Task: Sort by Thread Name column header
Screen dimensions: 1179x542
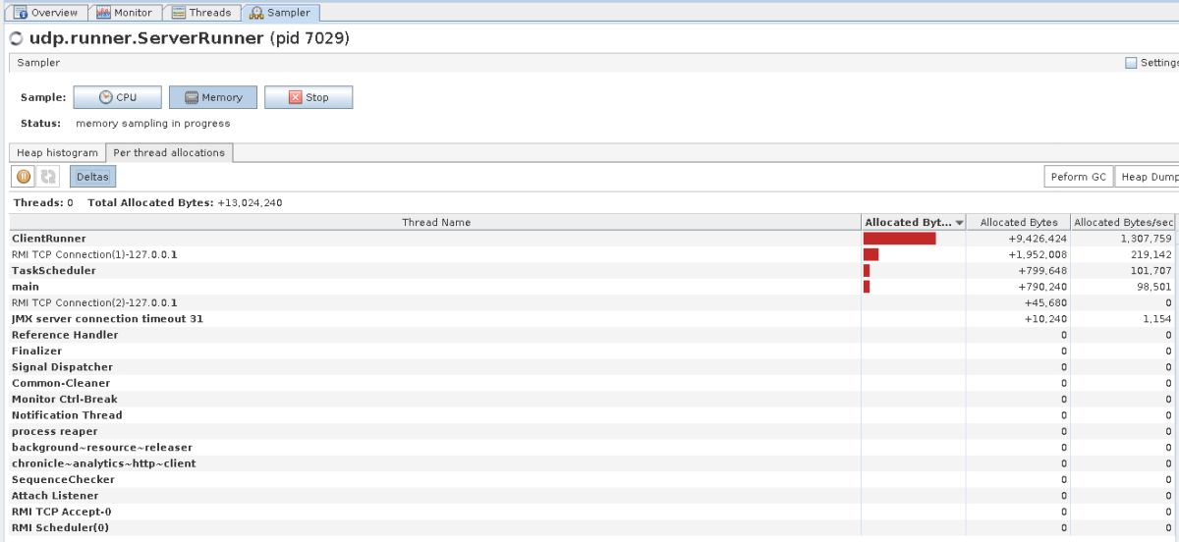Action: pyautogui.click(x=435, y=222)
